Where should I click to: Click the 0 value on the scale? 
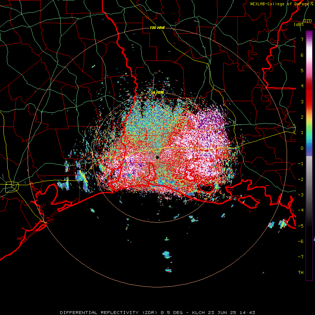click(x=302, y=148)
